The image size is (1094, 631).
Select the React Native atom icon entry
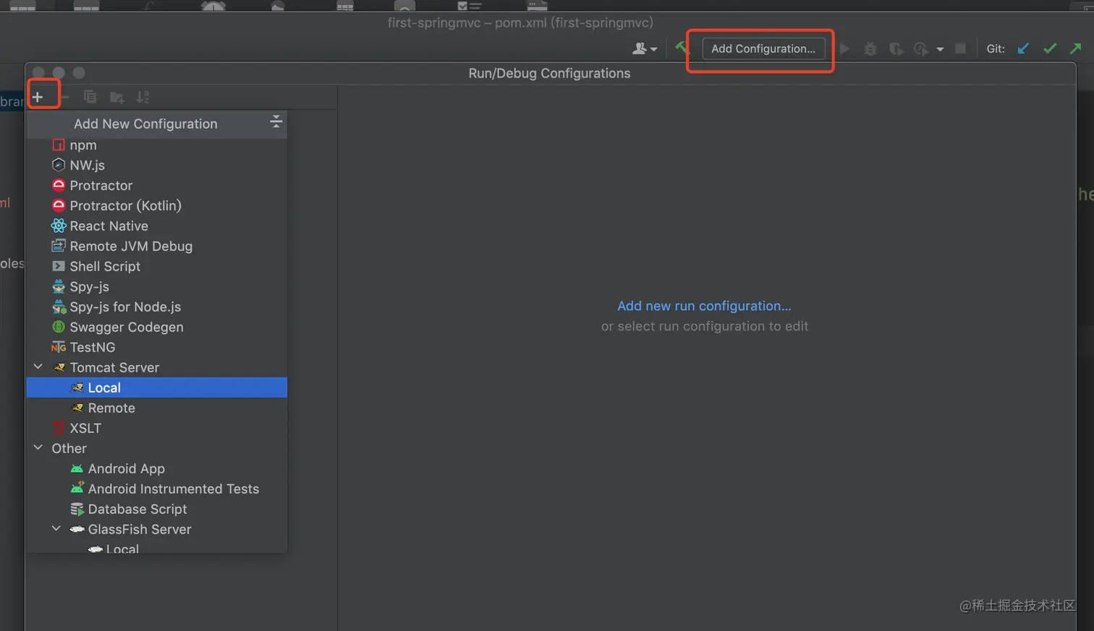coord(157,226)
